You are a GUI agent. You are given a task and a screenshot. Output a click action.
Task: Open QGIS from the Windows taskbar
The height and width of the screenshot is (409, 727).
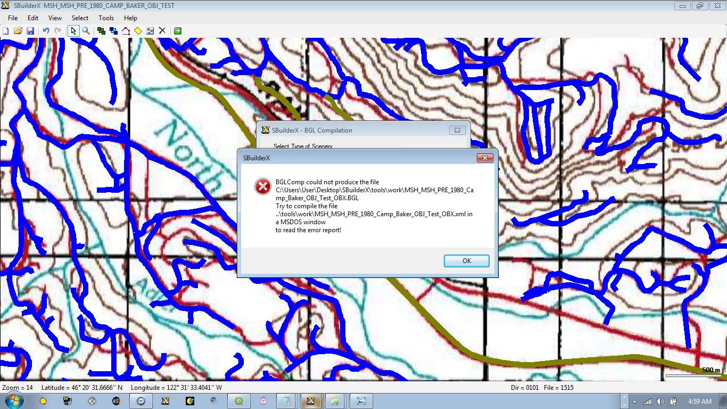(x=239, y=401)
